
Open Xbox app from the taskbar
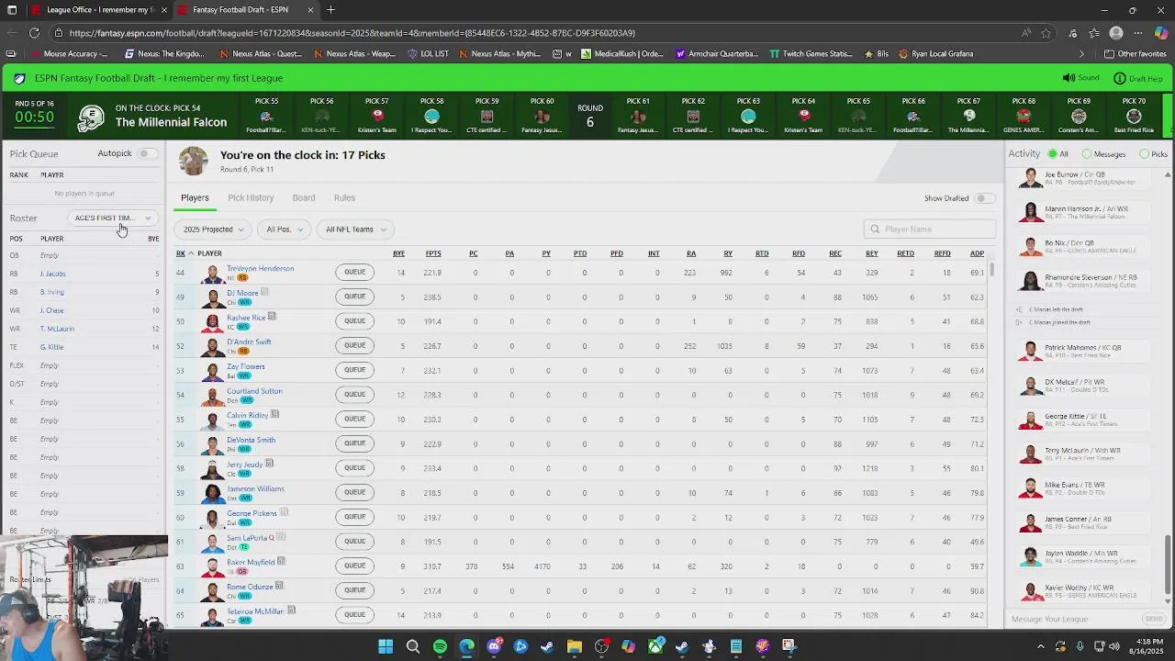(655, 646)
